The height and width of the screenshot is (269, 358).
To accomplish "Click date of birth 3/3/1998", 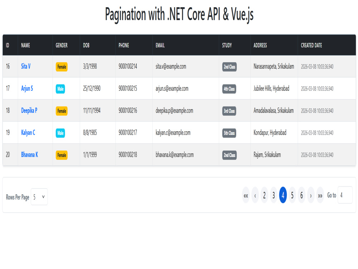I will [90, 67].
